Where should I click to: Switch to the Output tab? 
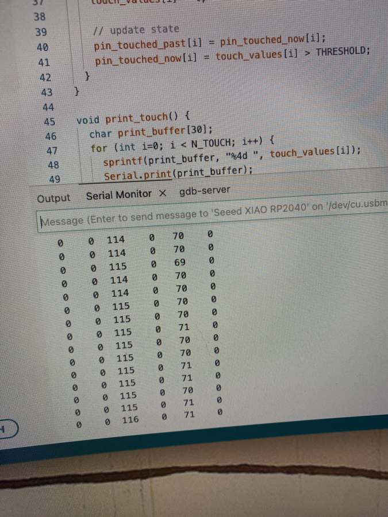[53, 199]
